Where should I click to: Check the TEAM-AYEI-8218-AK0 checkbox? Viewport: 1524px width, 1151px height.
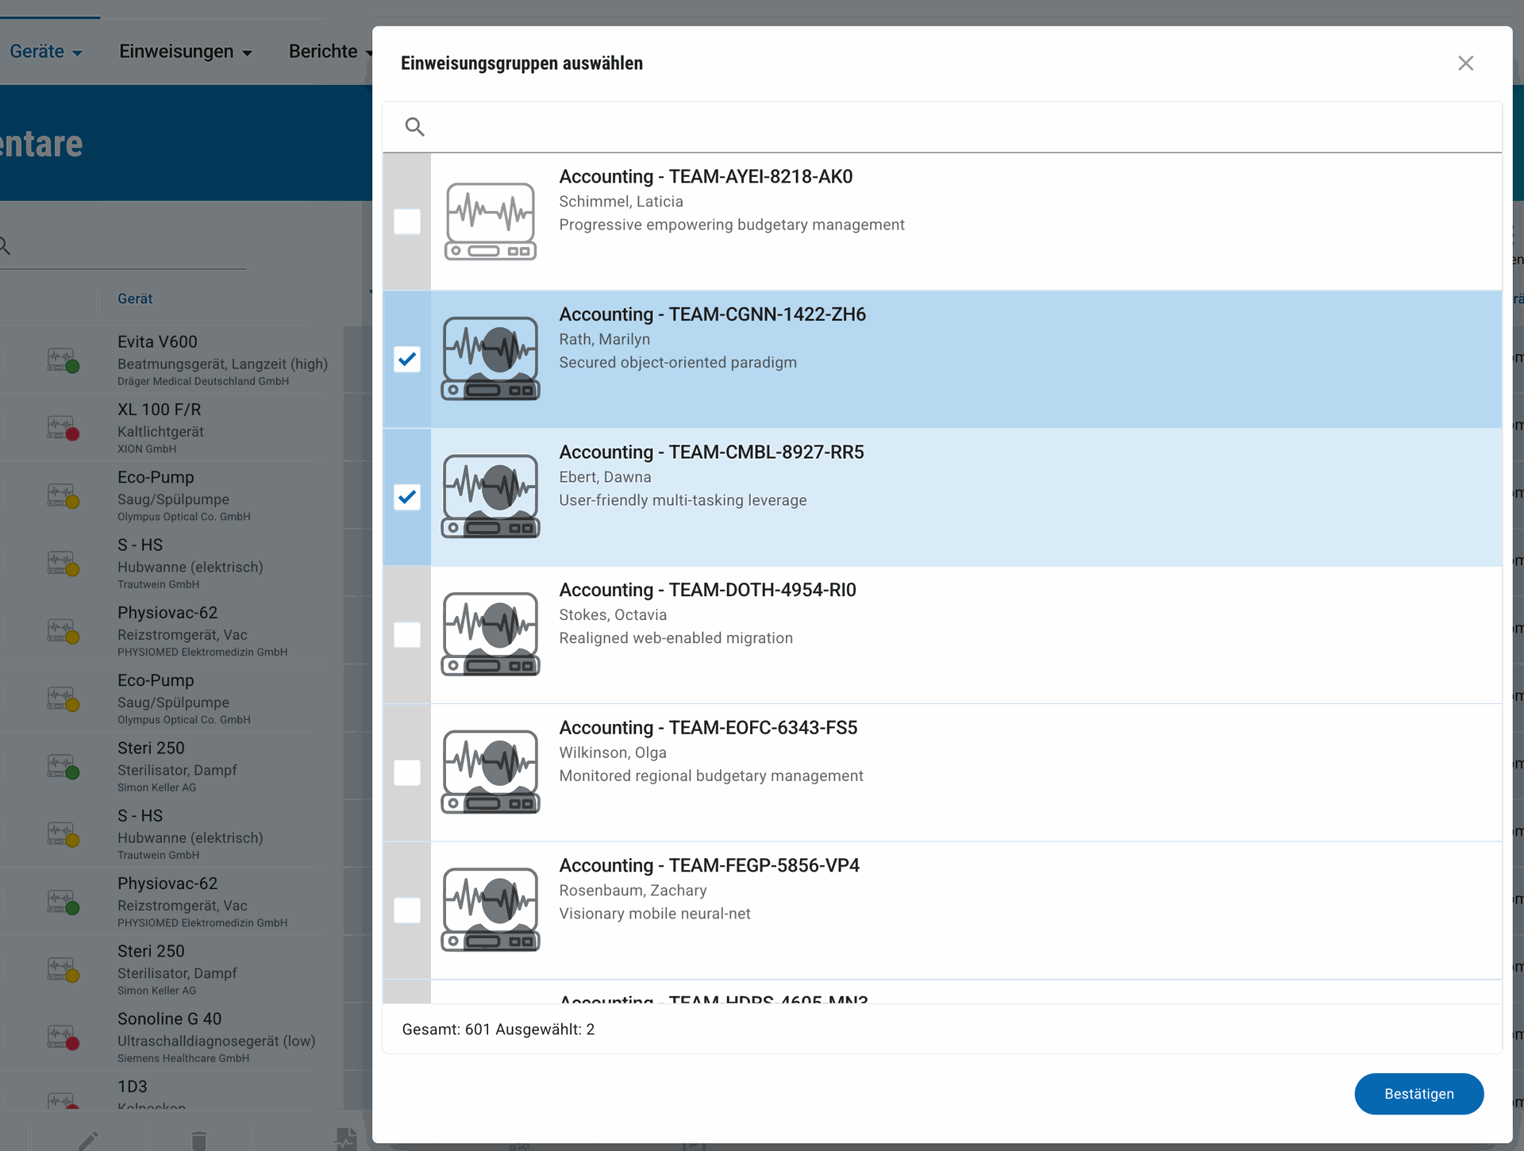(407, 221)
